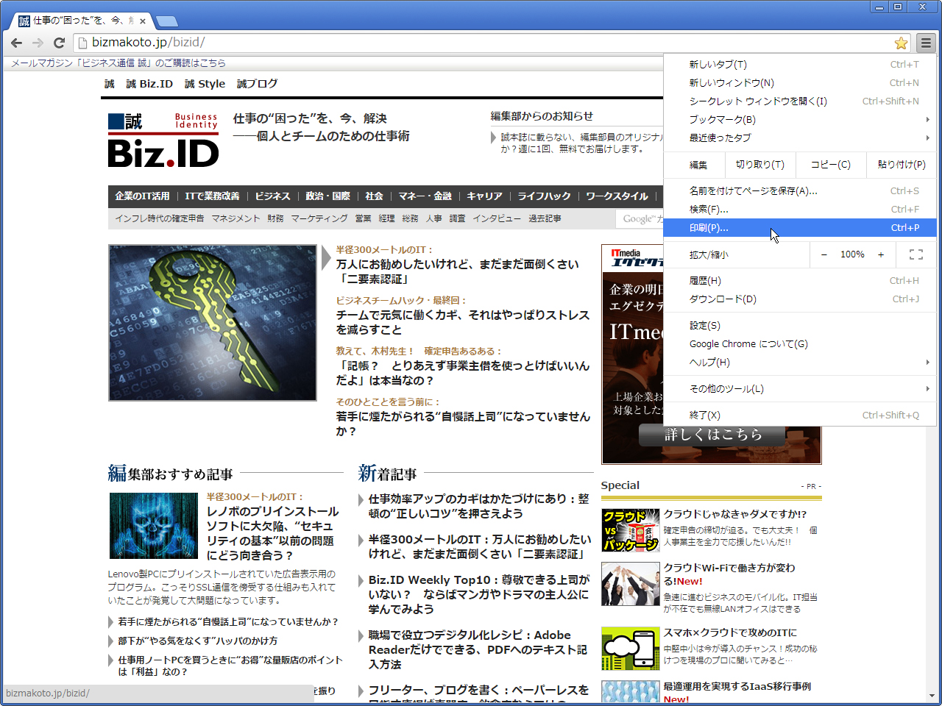The image size is (942, 706).
Task: Expand the ブックマーク(B) submenu
Action: click(800, 120)
